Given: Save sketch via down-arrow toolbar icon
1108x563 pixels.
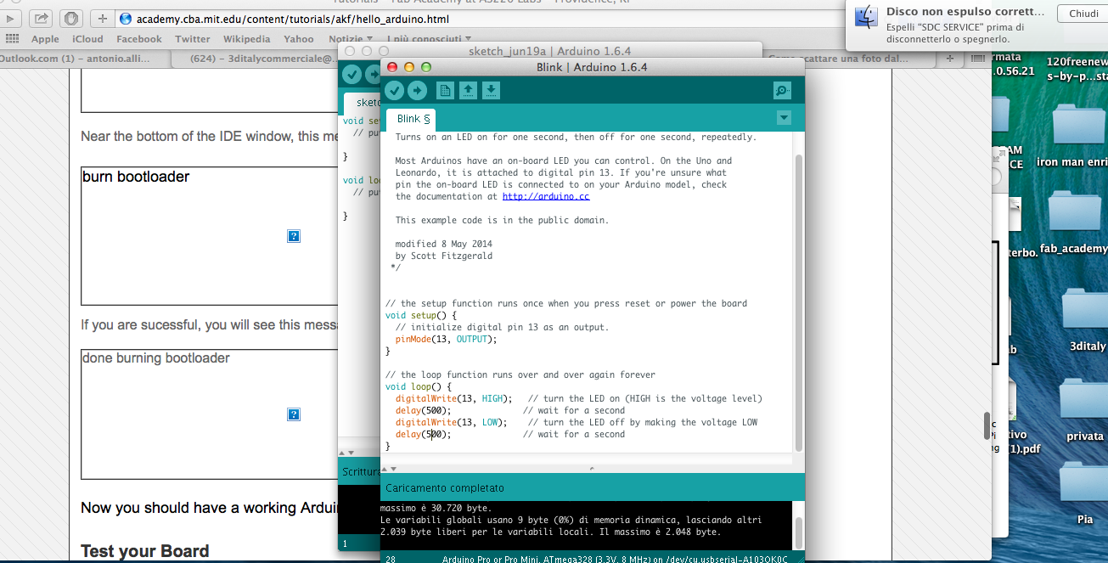Looking at the screenshot, I should (491, 91).
